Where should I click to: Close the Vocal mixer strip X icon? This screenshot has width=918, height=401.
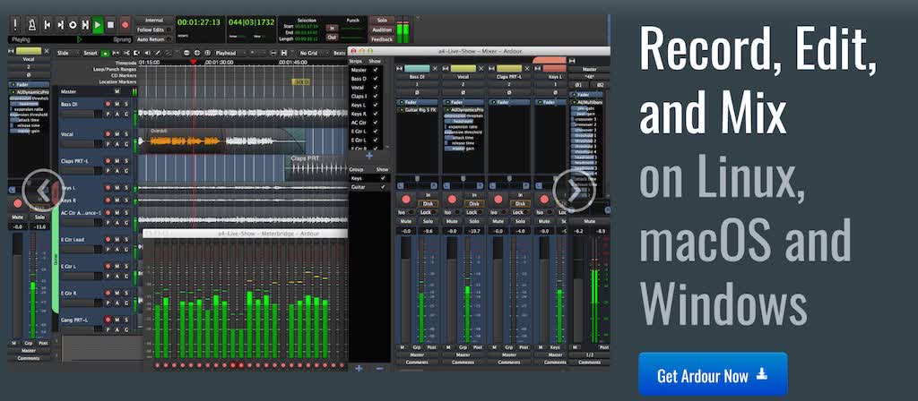481,68
